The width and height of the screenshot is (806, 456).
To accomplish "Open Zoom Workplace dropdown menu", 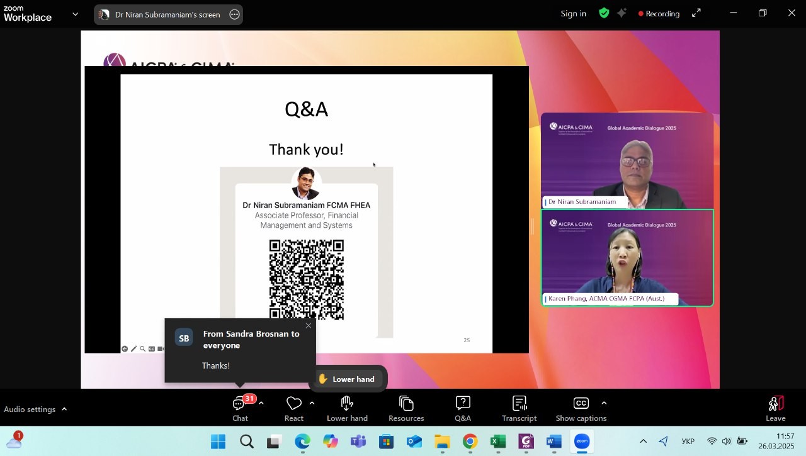I will (x=76, y=14).
